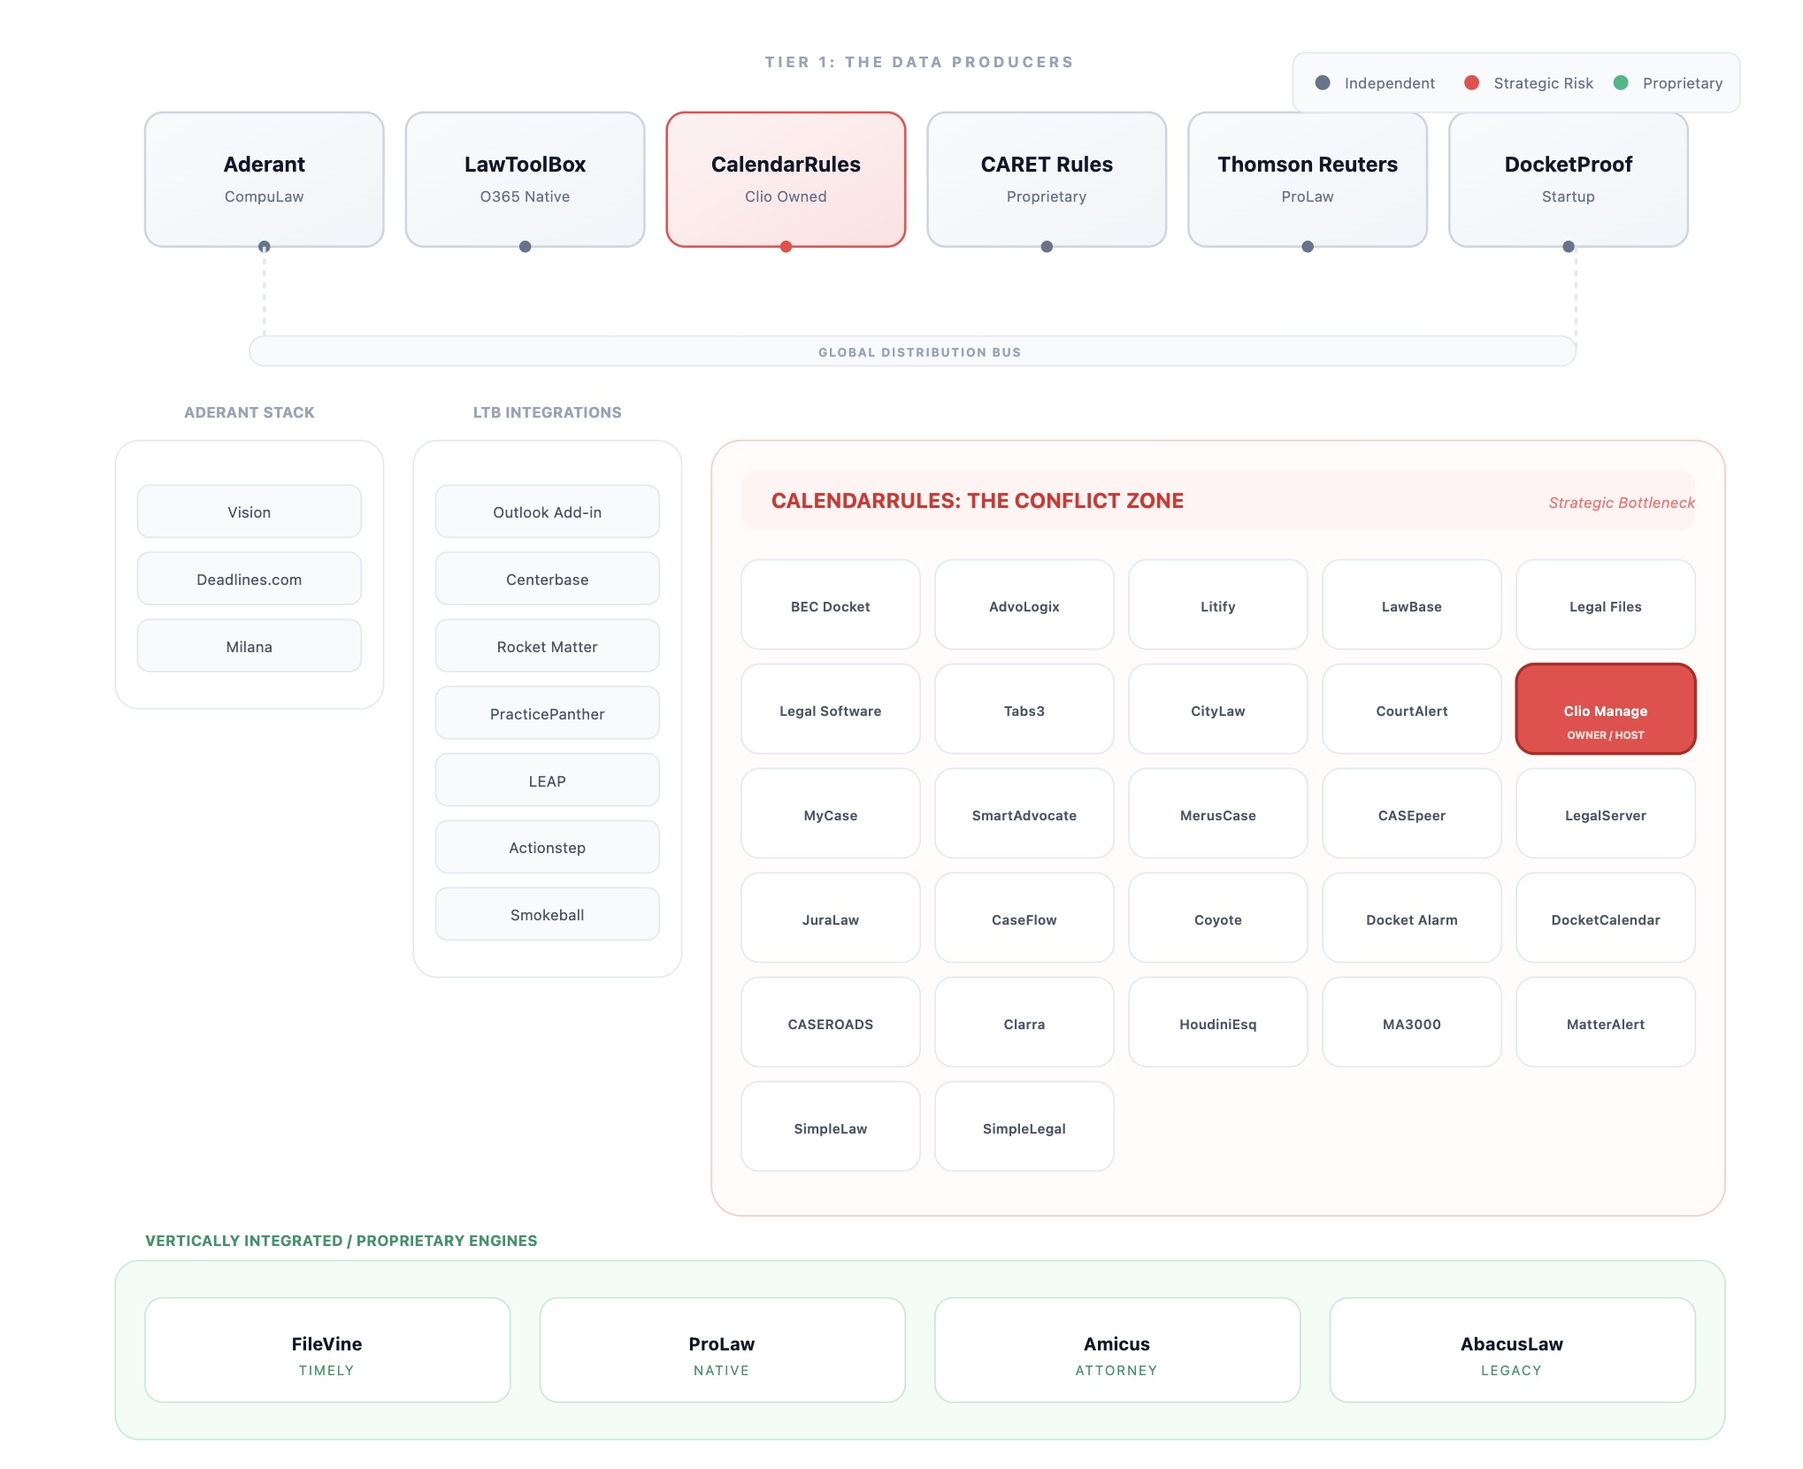This screenshot has height=1469, width=1803.
Task: Click red connector dot under CalendarRules
Action: (x=786, y=247)
